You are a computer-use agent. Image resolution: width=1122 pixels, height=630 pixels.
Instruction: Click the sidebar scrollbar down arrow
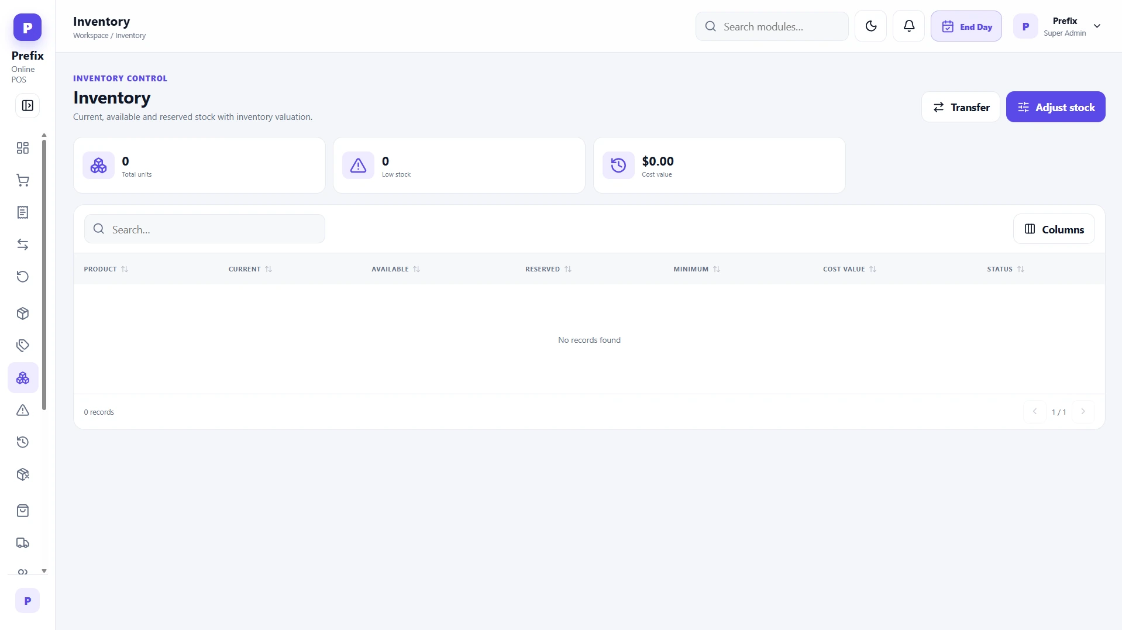pyautogui.click(x=44, y=571)
